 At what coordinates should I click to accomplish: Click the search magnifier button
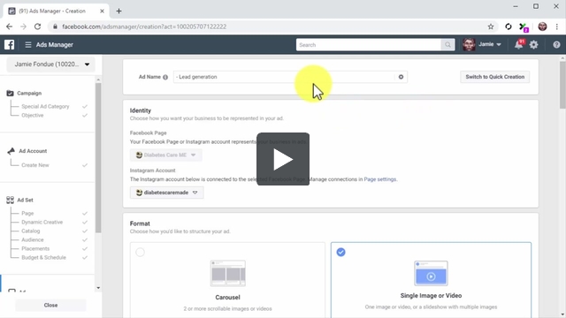pos(447,45)
